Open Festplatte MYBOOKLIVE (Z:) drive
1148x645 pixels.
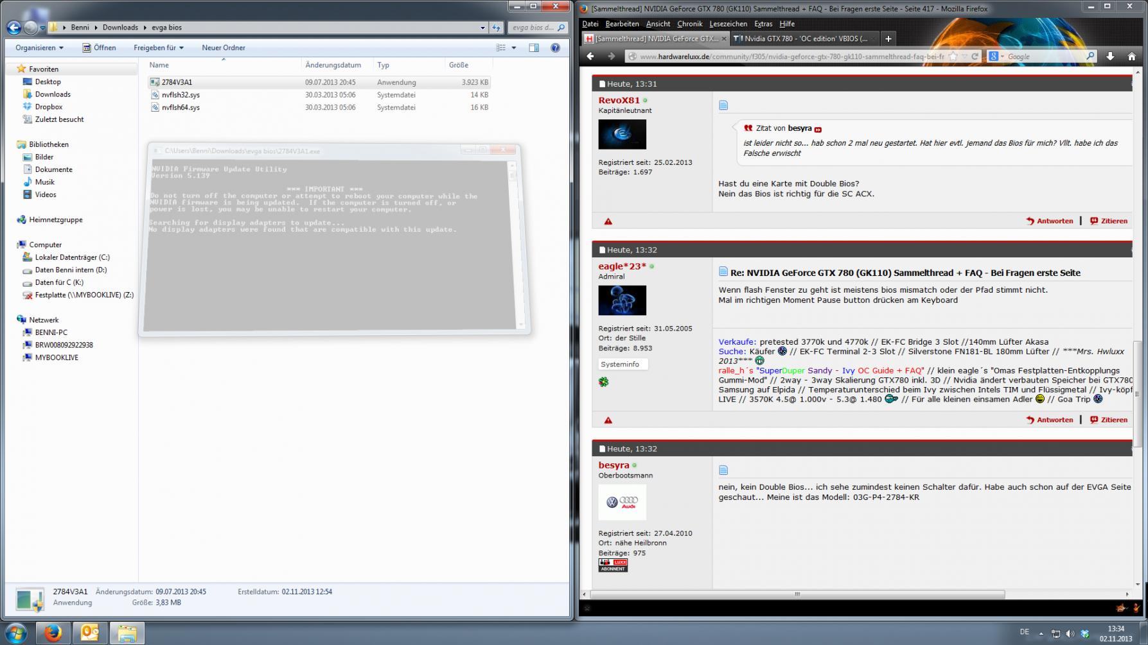pyautogui.click(x=84, y=295)
